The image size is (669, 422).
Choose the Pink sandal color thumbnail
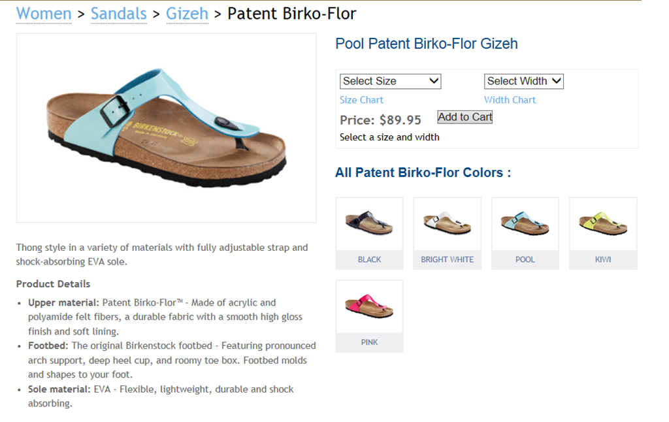click(369, 306)
